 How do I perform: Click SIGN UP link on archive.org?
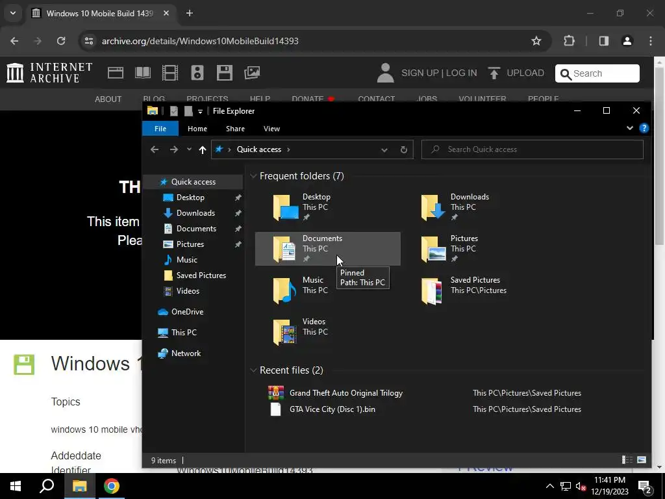(420, 73)
